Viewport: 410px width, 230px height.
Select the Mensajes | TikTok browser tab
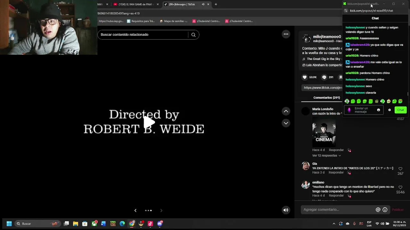[182, 4]
